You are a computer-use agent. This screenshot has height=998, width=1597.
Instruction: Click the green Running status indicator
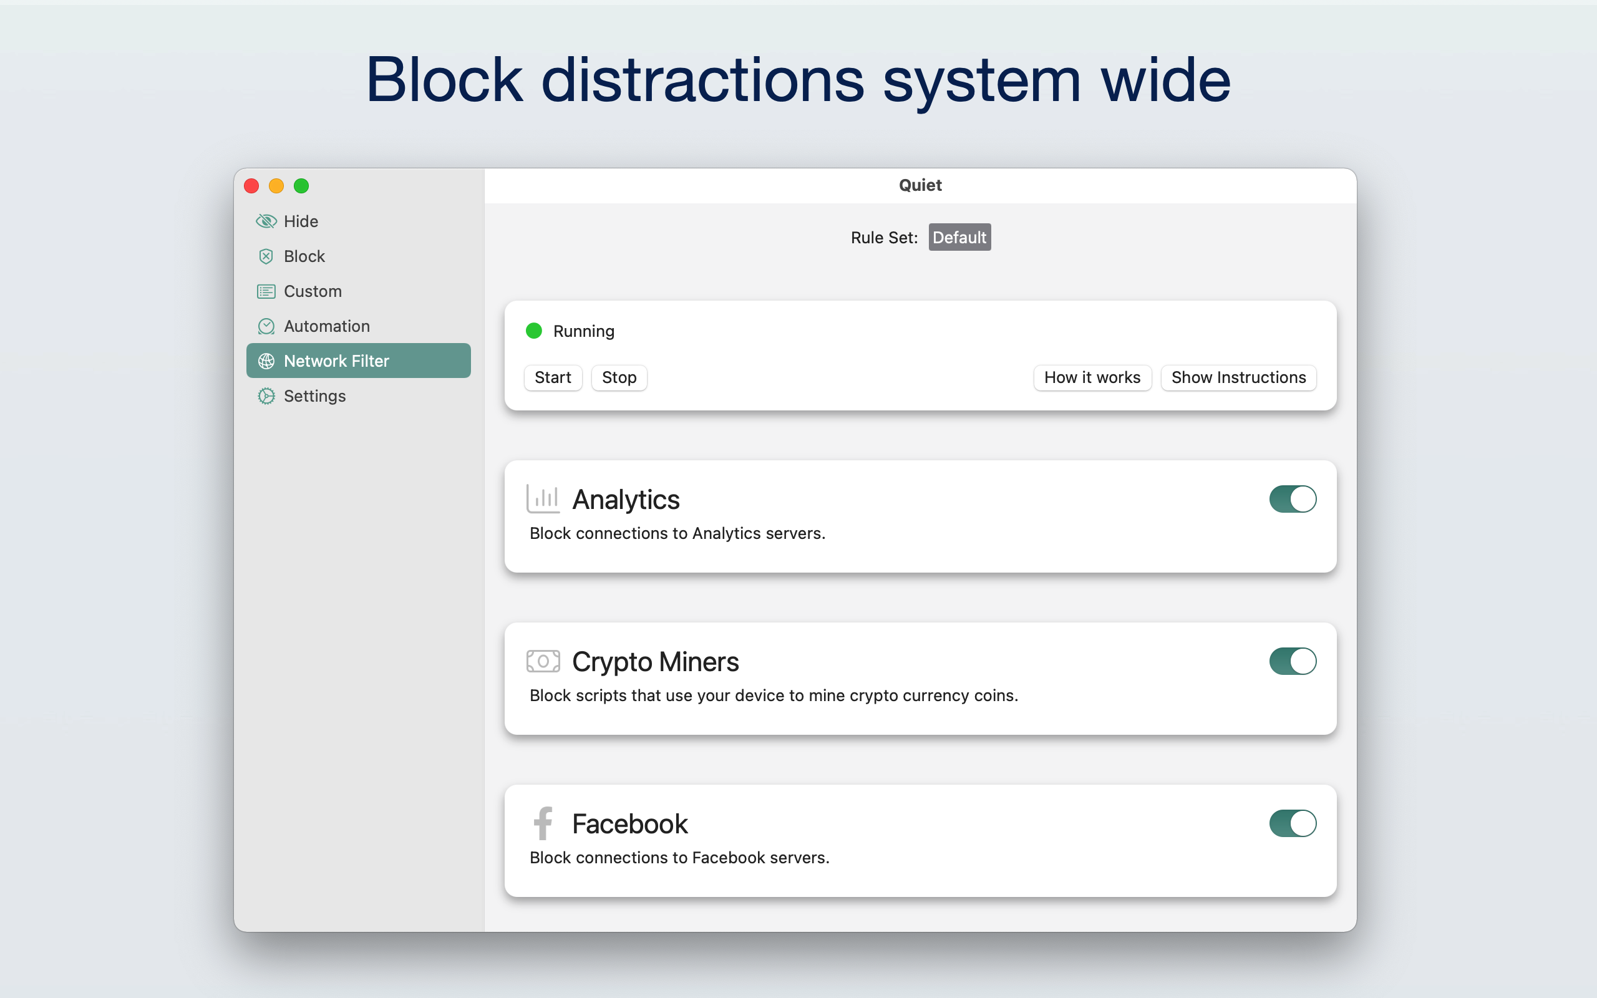point(534,331)
